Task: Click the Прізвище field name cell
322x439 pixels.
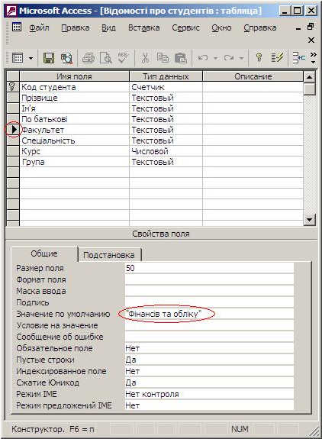Action: pyautogui.click(x=74, y=98)
